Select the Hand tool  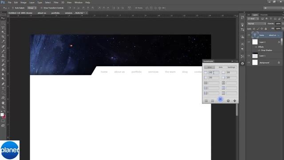pyautogui.click(x=3, y=103)
